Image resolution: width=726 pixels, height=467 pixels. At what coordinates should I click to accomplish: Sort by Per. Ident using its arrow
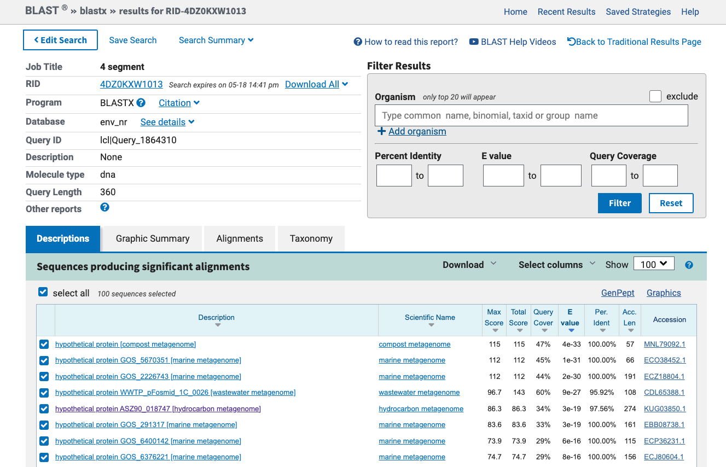602,330
